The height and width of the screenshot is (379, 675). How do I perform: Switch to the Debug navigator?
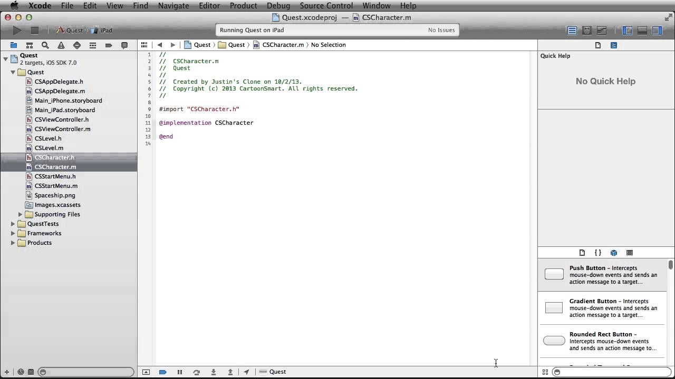click(x=93, y=45)
